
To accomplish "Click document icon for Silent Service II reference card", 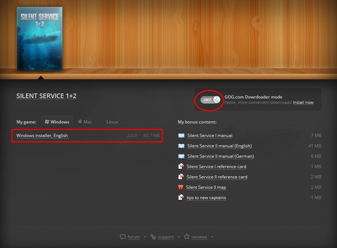I will click(181, 176).
